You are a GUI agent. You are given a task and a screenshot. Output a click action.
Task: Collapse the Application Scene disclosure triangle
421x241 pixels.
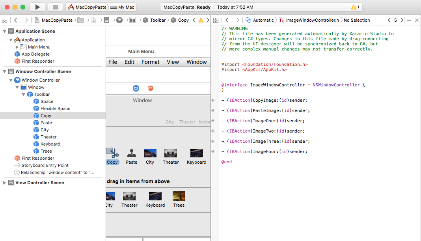[5, 31]
